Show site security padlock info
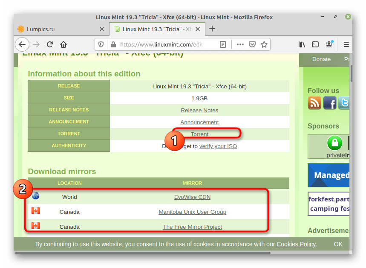366x268 pixels. [x=113, y=44]
